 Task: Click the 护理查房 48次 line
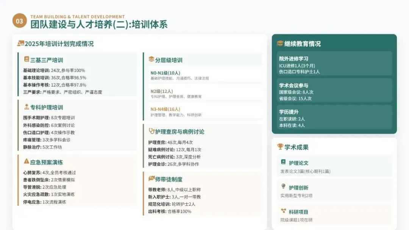tap(170, 143)
